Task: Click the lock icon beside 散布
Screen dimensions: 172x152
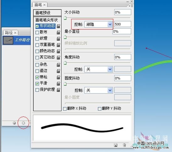Action: pos(58,32)
